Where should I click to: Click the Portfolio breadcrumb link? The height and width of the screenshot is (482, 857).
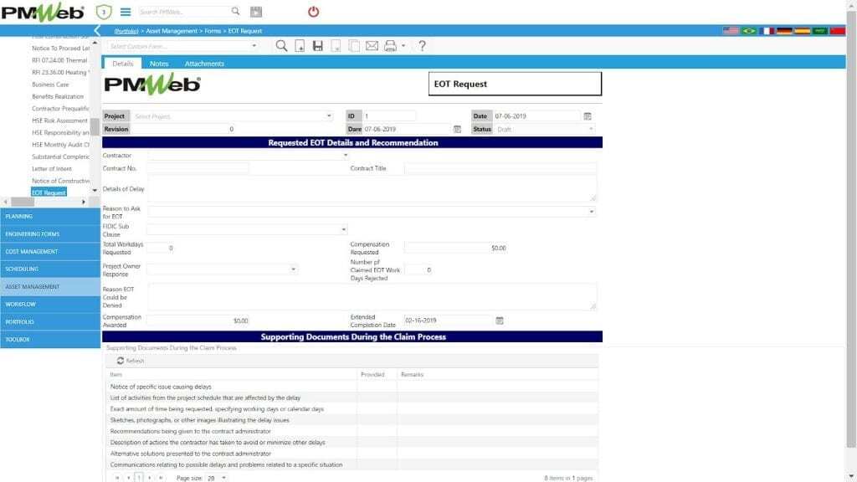click(126, 31)
